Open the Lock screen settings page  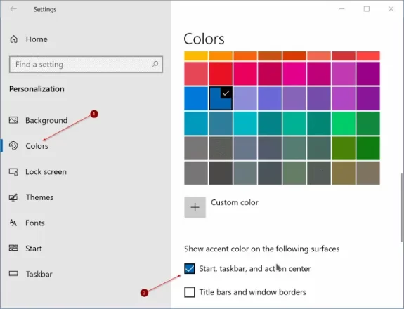46,172
